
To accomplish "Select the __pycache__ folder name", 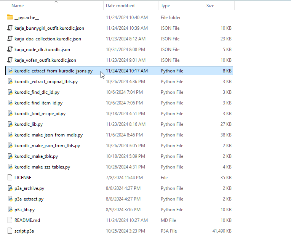I will tap(27, 18).
